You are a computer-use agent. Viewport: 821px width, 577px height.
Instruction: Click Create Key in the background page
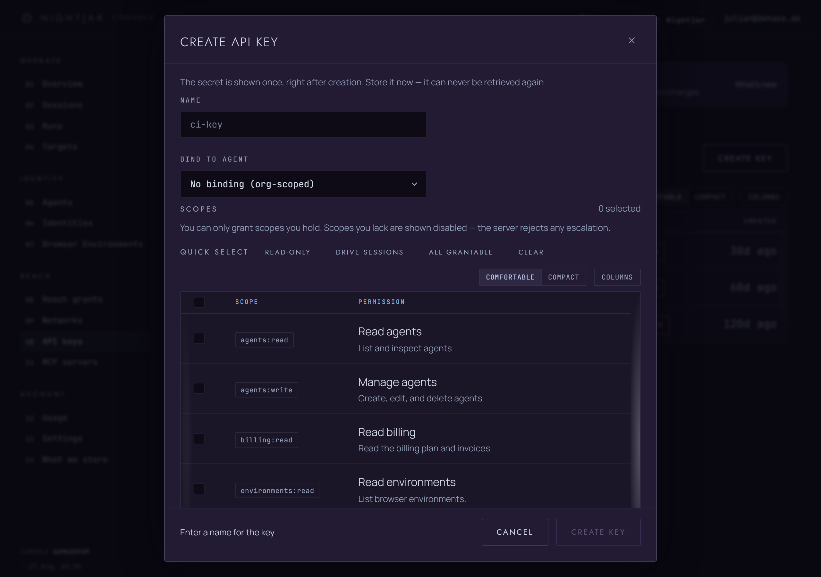[745, 158]
